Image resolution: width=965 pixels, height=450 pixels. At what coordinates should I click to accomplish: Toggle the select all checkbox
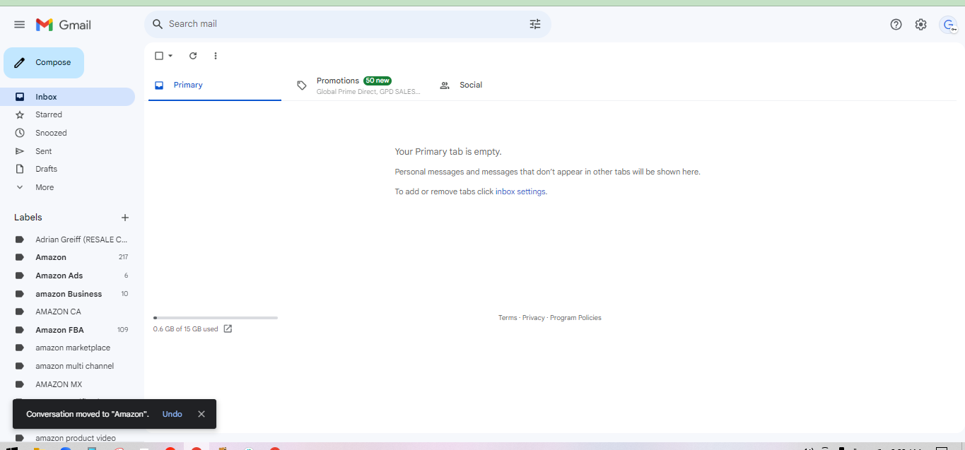point(159,56)
